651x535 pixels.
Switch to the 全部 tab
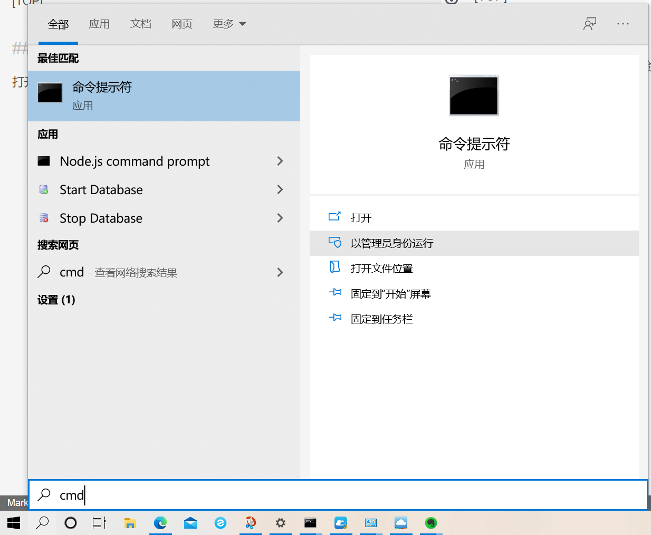[x=58, y=24]
